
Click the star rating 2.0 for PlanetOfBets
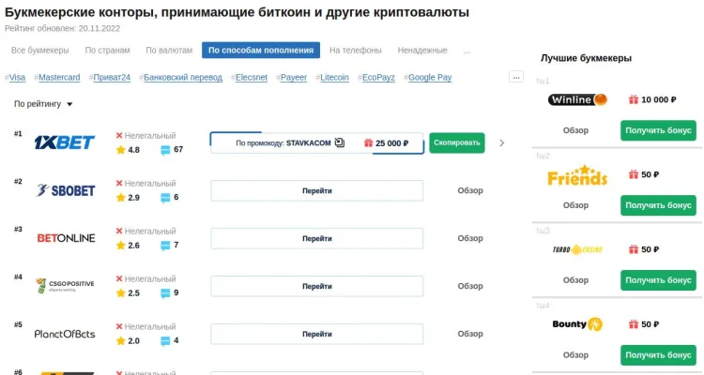[128, 341]
